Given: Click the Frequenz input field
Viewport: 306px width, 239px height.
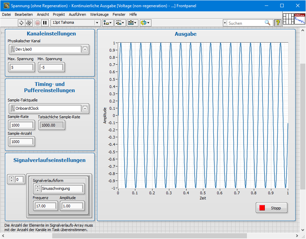Looking at the screenshot, I should tap(46, 206).
